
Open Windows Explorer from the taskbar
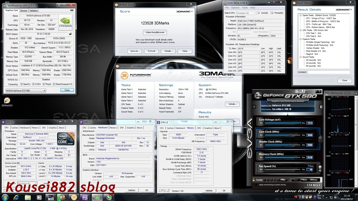pos(28,197)
